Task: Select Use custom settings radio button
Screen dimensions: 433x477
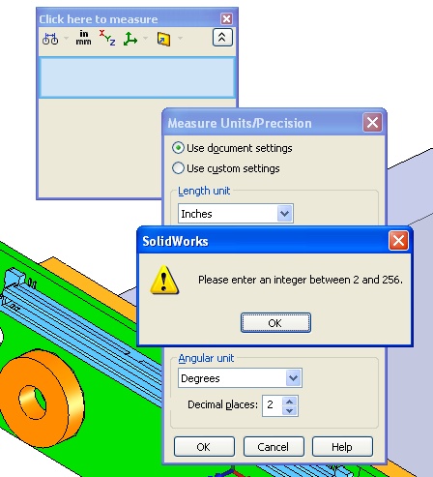Action: (x=178, y=168)
